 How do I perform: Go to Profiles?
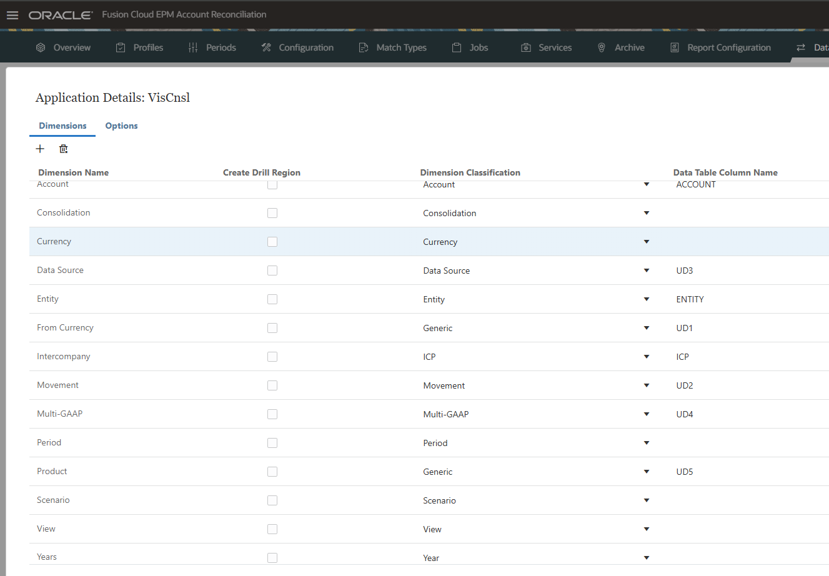tap(148, 47)
